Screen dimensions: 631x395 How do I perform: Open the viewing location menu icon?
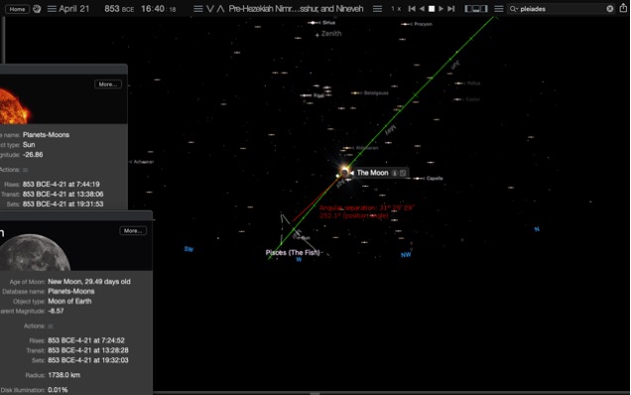pyautogui.click(x=197, y=9)
